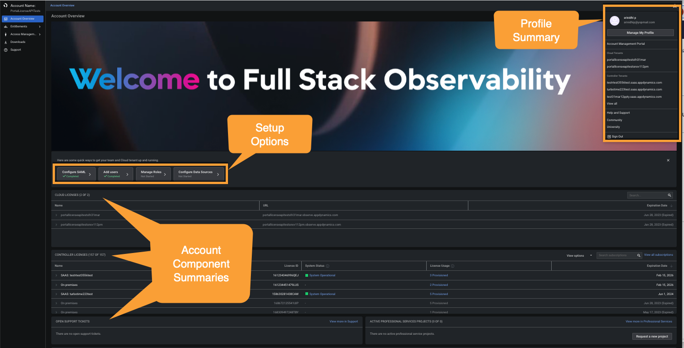The height and width of the screenshot is (348, 684).
Task: Sort Cloud Licenses by Expiration Date arrow
Action: (x=671, y=206)
